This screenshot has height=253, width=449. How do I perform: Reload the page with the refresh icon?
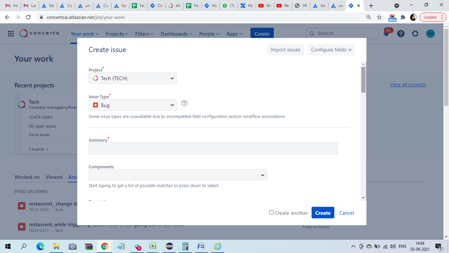(28, 17)
